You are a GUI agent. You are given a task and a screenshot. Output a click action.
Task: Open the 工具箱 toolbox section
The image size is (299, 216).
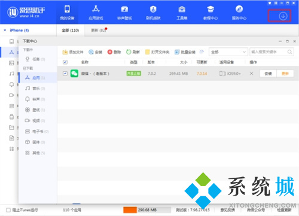click(182, 13)
